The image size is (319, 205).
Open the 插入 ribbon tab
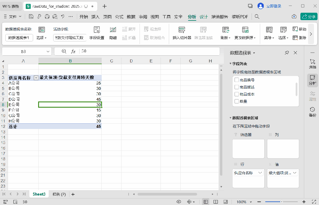pyautogui.click(x=95, y=17)
